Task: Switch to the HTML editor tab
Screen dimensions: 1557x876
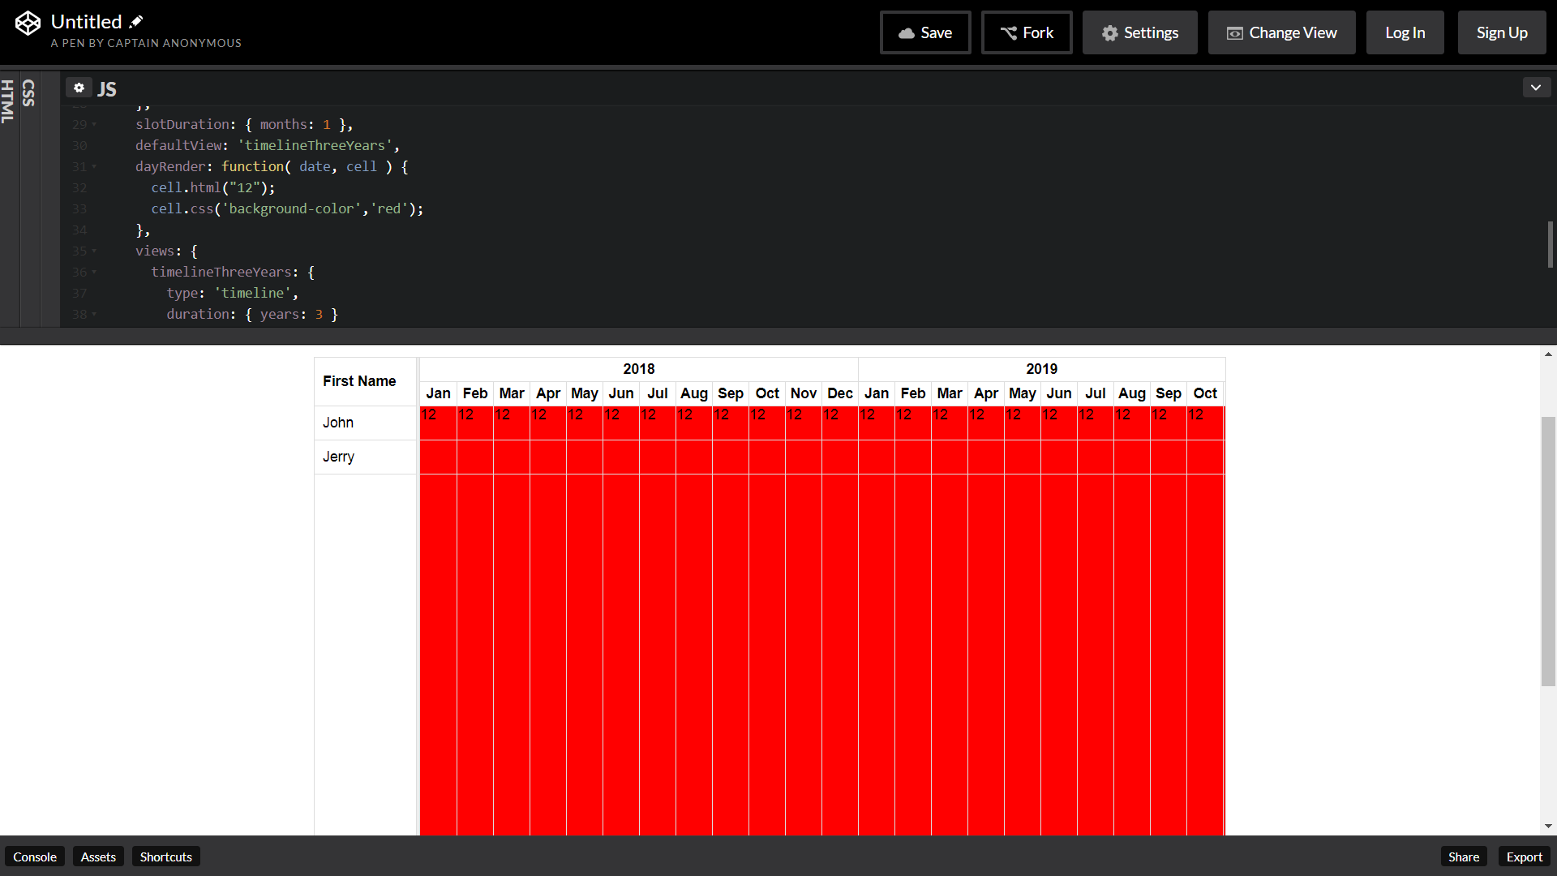Action: pos(8,101)
